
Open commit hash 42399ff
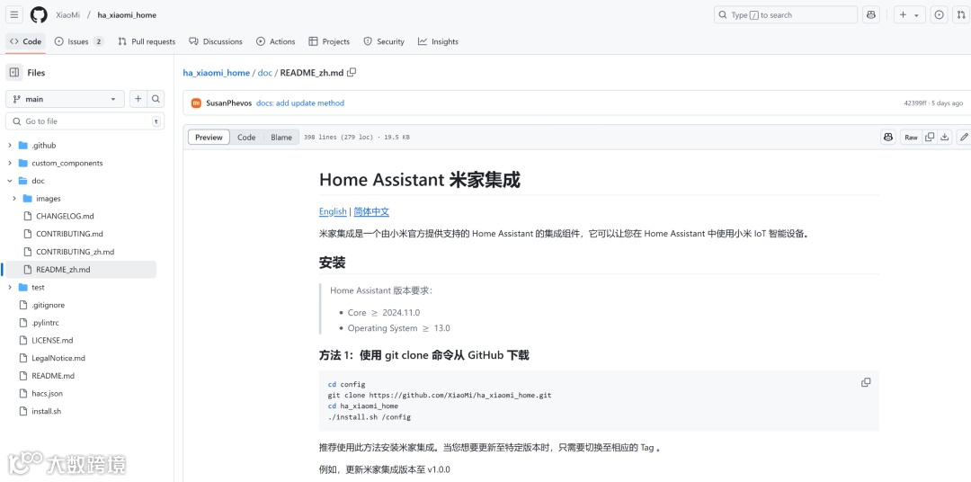tap(915, 103)
